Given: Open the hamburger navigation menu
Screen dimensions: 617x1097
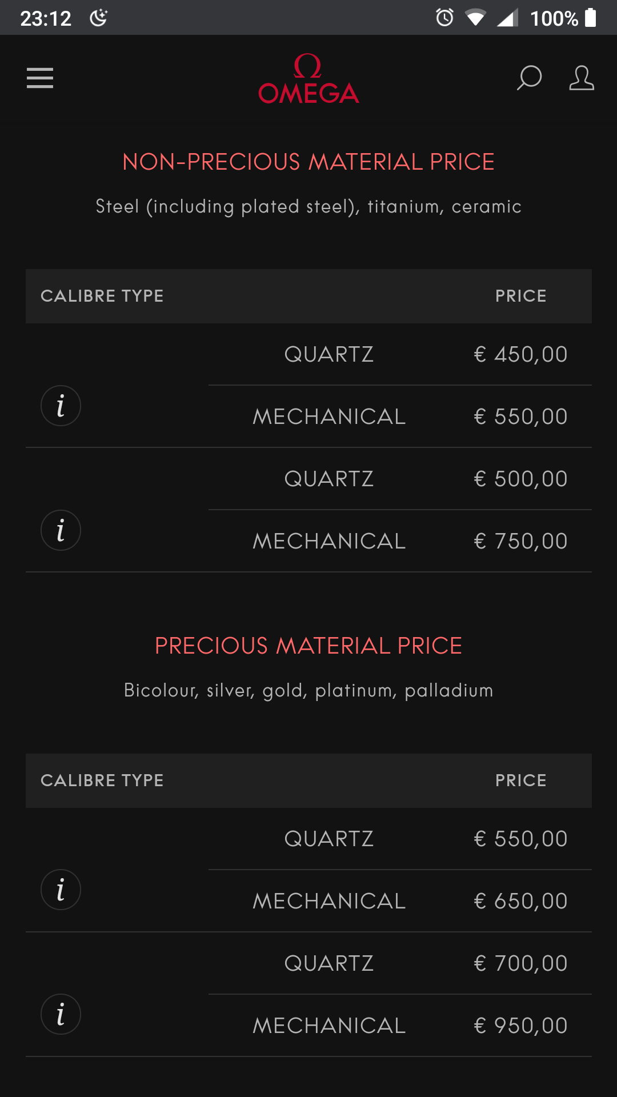Looking at the screenshot, I should (40, 78).
